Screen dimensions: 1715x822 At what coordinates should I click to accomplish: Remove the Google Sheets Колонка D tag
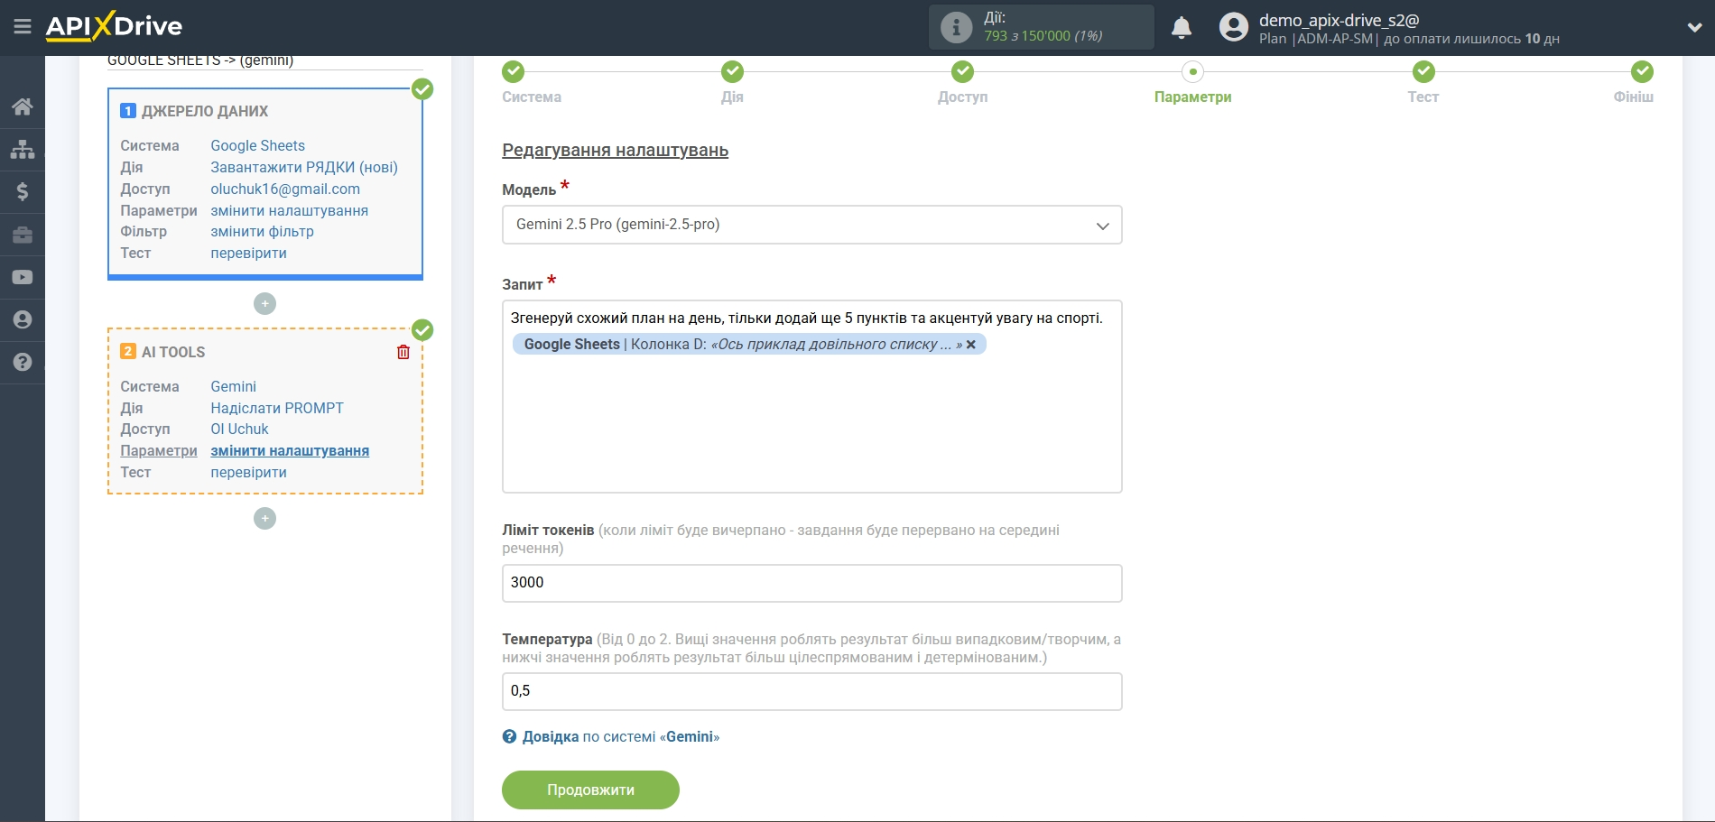coord(971,345)
